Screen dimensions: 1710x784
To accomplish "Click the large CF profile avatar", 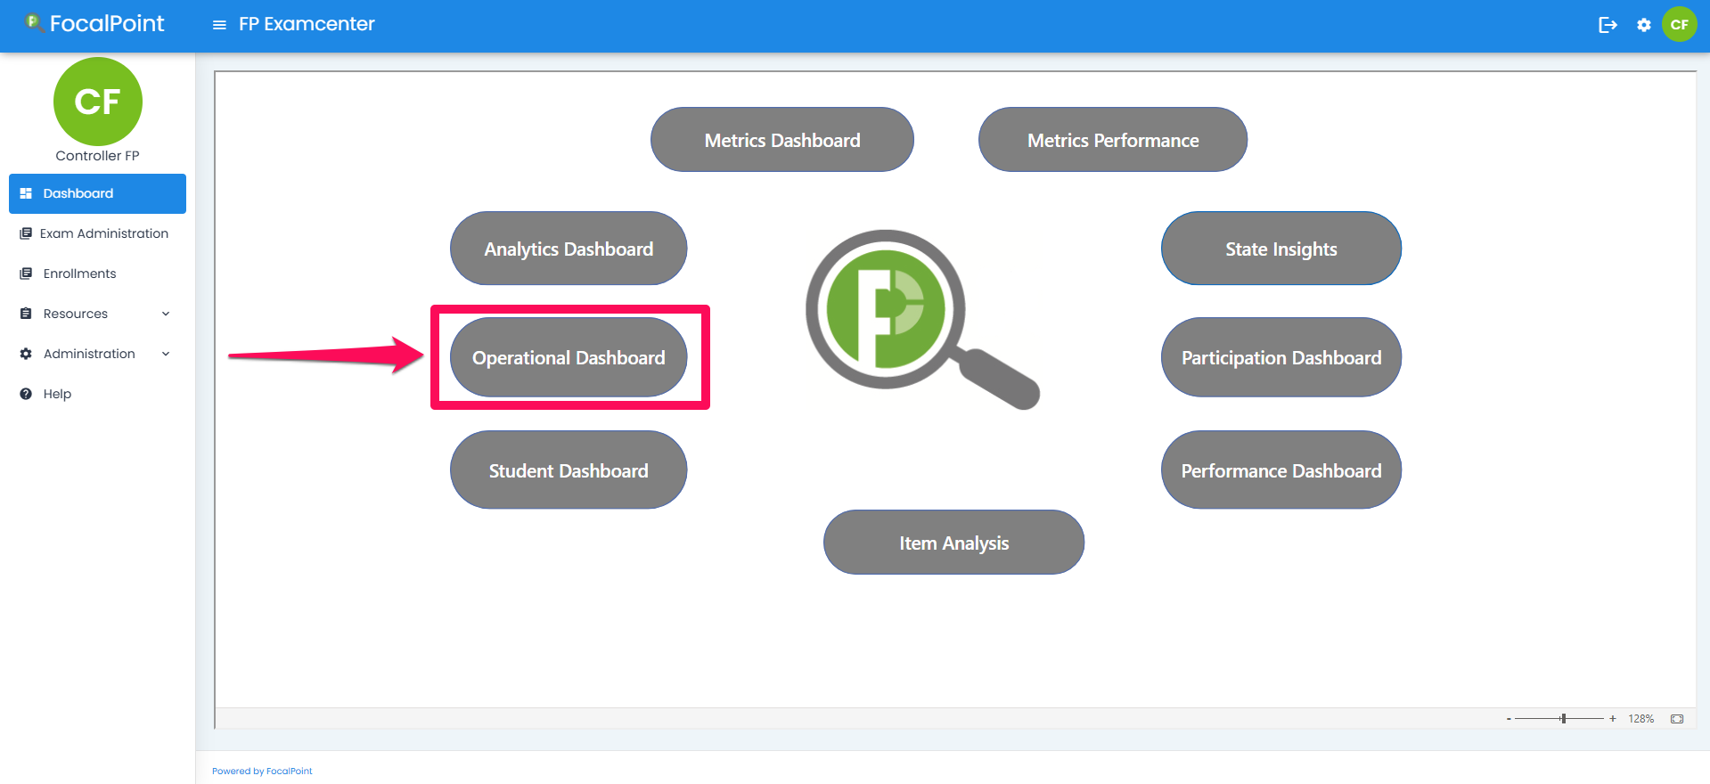I will point(98,102).
